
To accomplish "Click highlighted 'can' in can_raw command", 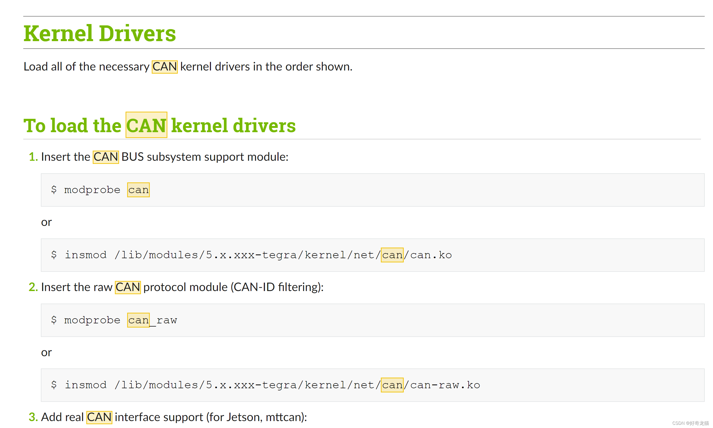I will coord(138,320).
